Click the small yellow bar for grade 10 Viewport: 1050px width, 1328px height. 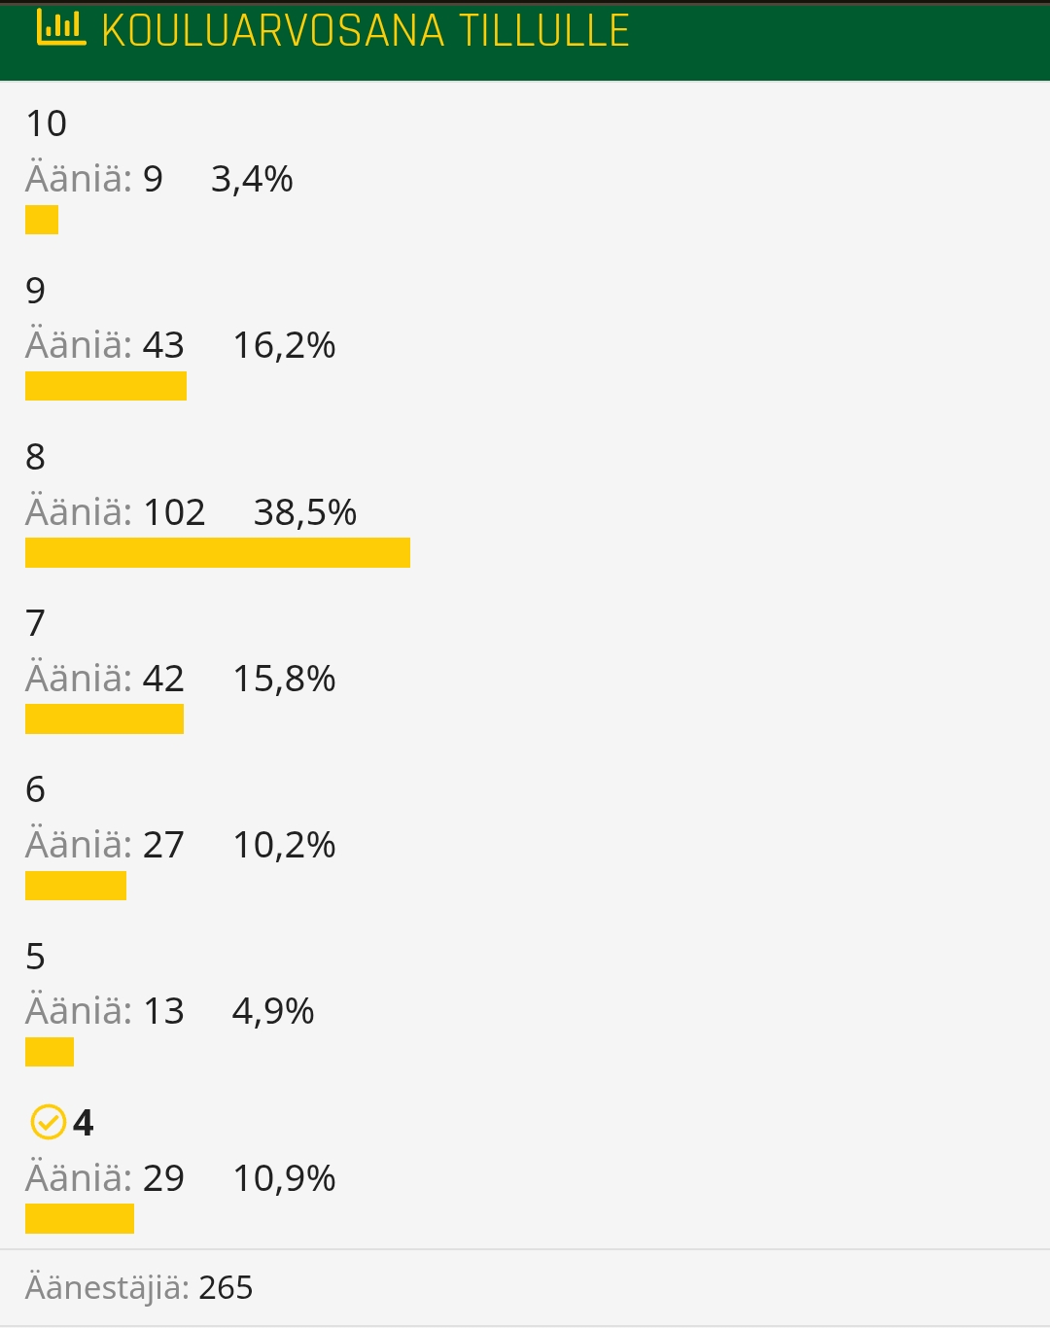[42, 220]
